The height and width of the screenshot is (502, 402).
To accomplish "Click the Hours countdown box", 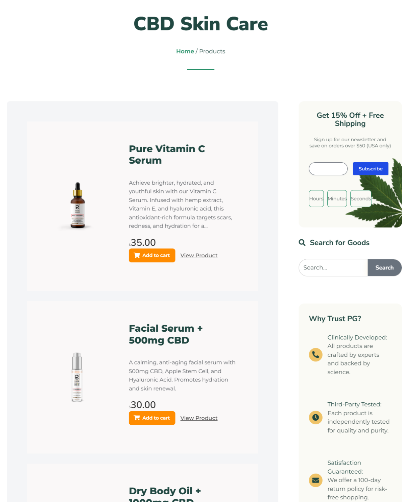I will (316, 198).
